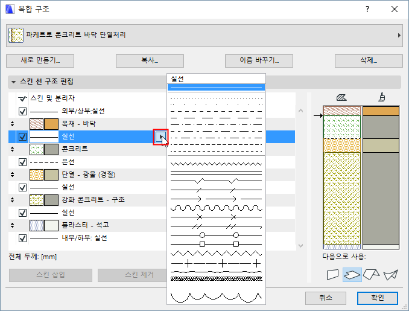Choose the line type with squares
The image size is (409, 311).
[x=216, y=245]
